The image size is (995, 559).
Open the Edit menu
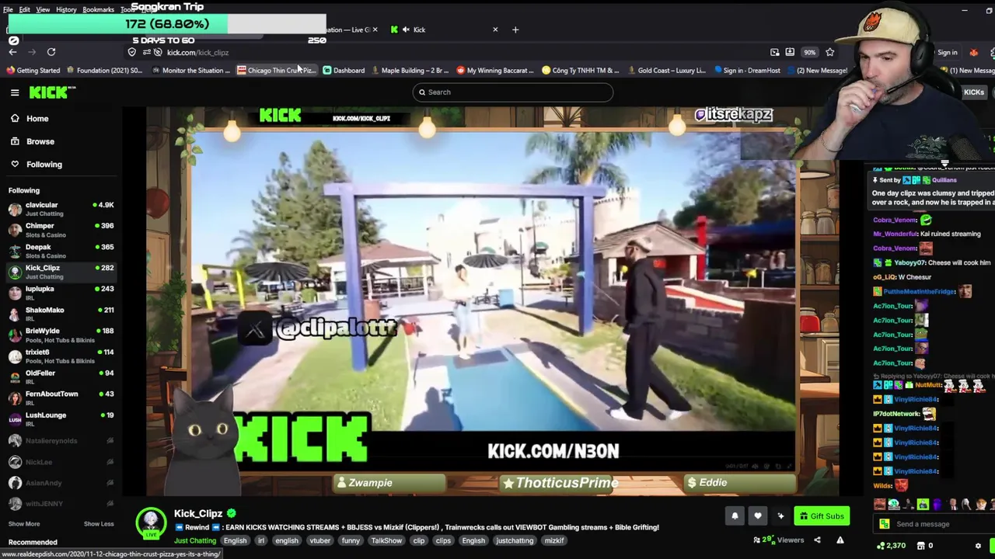click(x=25, y=9)
